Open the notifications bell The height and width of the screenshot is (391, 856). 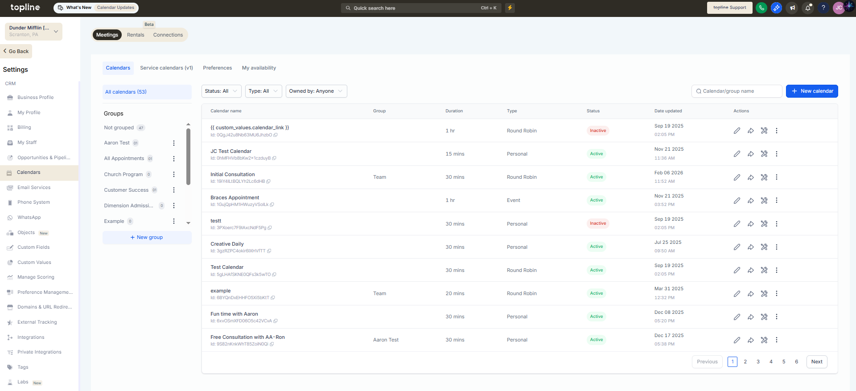808,8
